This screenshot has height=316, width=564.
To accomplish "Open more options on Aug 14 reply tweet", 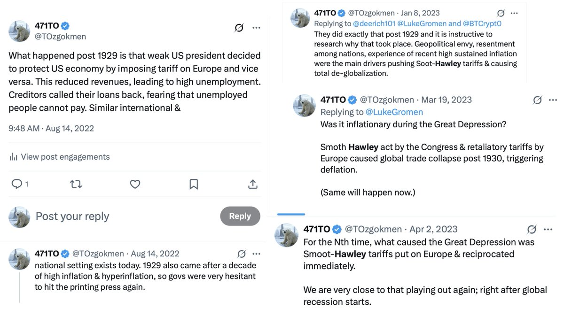I will pos(256,254).
